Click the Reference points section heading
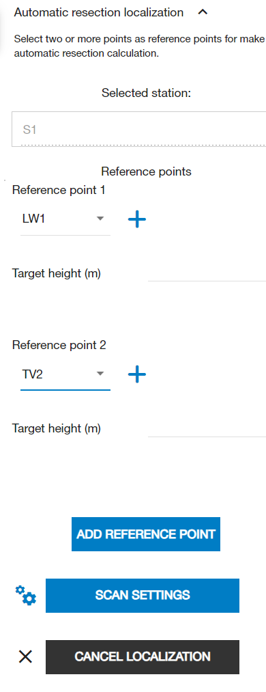 click(x=146, y=171)
